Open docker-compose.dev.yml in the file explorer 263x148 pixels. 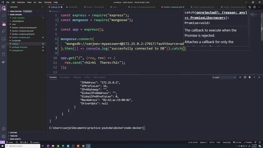pyautogui.click(x=23, y=31)
